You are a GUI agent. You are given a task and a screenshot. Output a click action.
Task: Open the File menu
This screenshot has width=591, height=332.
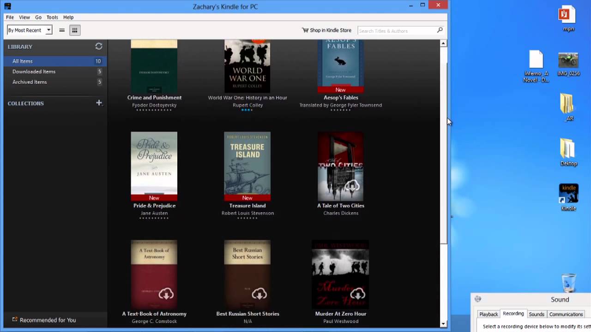[10, 17]
